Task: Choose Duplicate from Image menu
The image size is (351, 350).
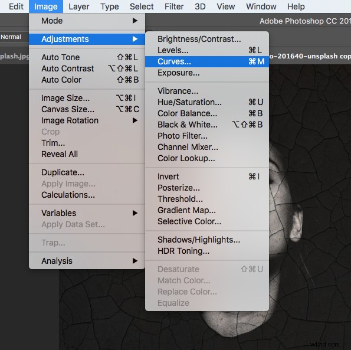Action: coord(87,172)
